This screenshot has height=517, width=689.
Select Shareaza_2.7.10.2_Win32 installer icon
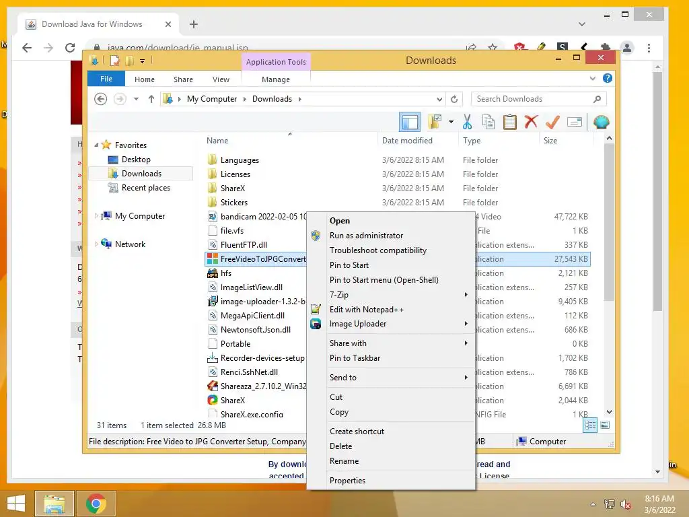pyautogui.click(x=212, y=386)
